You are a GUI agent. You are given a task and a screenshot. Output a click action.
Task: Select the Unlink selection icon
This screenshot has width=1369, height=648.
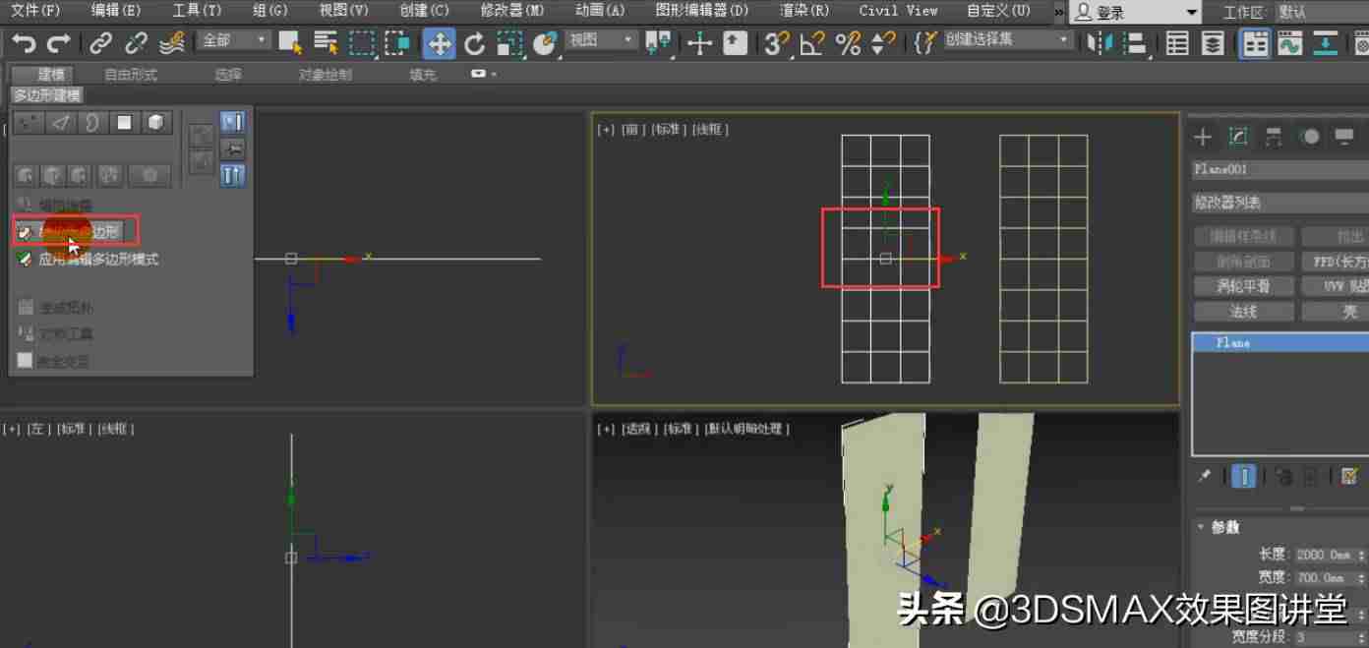tap(136, 42)
